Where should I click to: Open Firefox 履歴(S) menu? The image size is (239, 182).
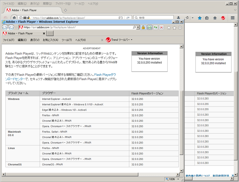click(x=47, y=3)
